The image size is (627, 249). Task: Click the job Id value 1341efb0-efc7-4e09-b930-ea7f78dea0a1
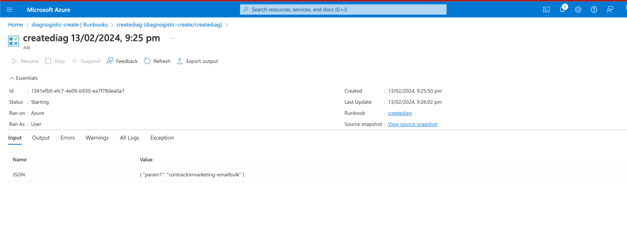coord(78,91)
